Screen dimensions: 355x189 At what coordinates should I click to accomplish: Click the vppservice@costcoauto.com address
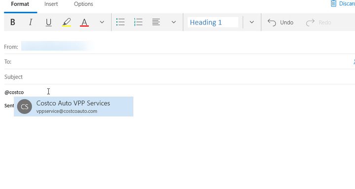67,111
